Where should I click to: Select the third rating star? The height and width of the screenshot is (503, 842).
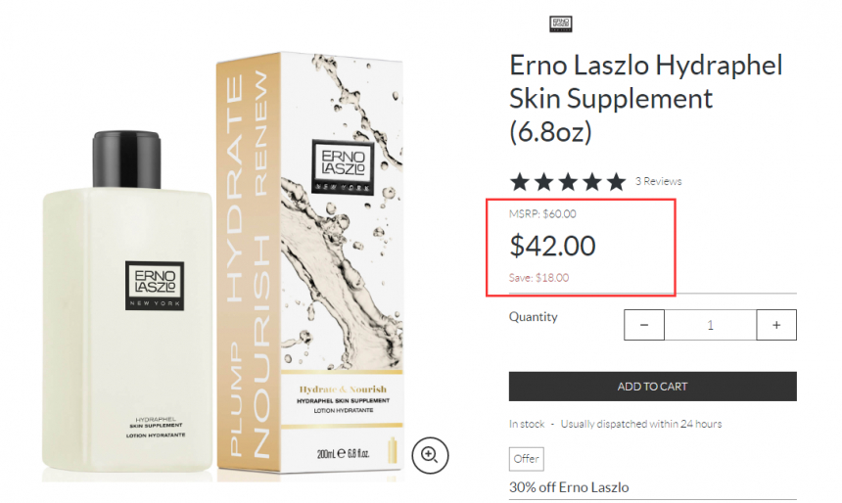(x=568, y=182)
